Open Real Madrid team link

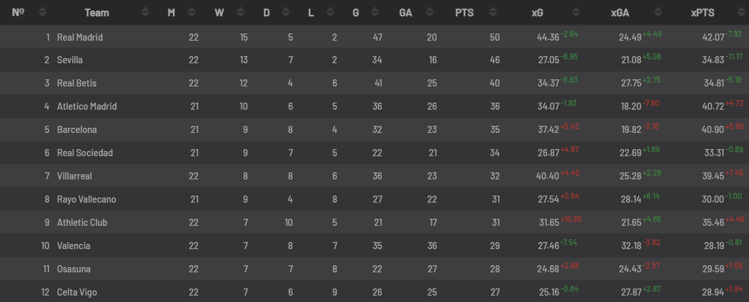point(80,37)
